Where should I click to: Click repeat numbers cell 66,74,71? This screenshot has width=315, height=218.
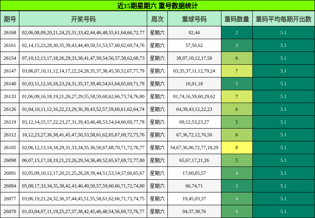(194, 186)
